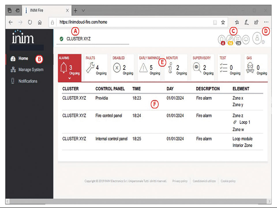Click the Internal control panel cell
Viewport: 277px width, 208px height.
pyautogui.click(x=111, y=139)
